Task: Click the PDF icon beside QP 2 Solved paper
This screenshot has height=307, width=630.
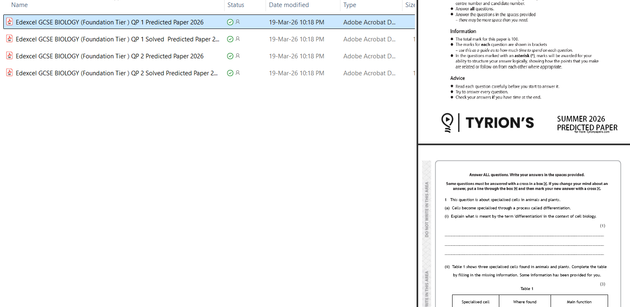Action: (10, 73)
